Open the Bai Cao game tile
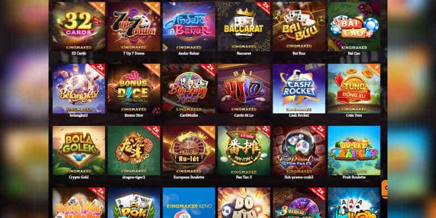This screenshot has width=436, height=218. (x=354, y=26)
